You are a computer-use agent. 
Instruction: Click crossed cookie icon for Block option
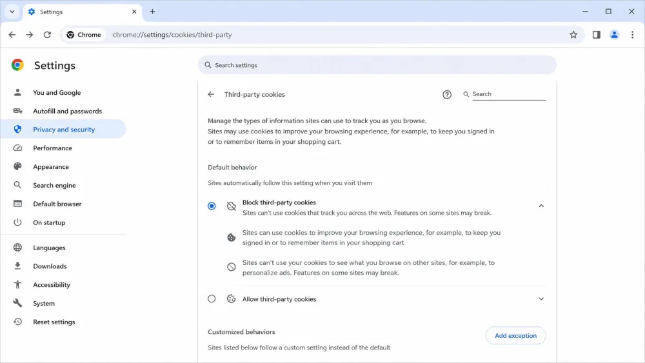231,206
